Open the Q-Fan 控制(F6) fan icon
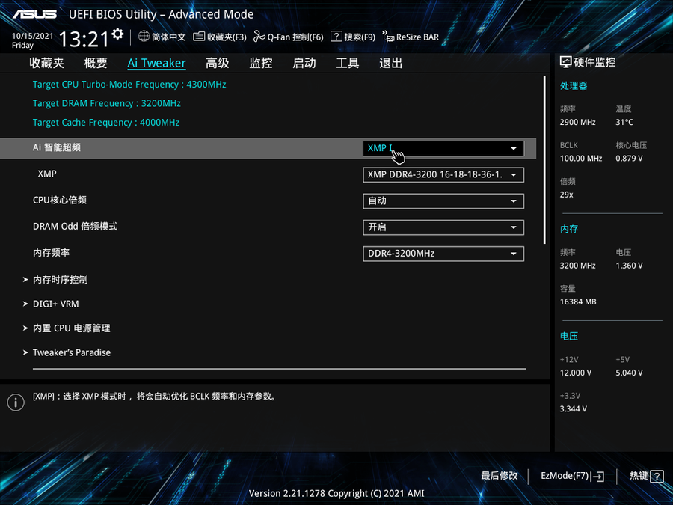The image size is (673, 505). coord(259,37)
